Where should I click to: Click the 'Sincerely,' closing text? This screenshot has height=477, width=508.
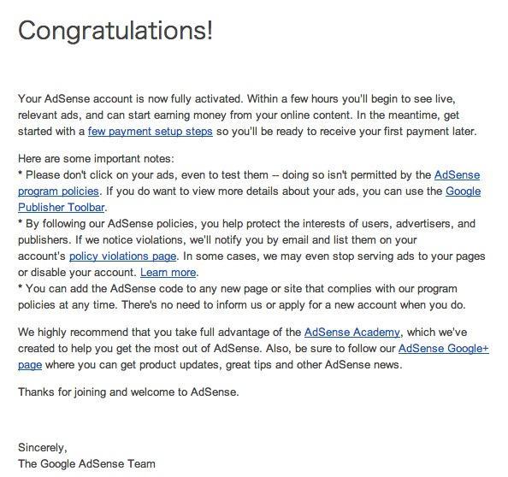[43, 448]
